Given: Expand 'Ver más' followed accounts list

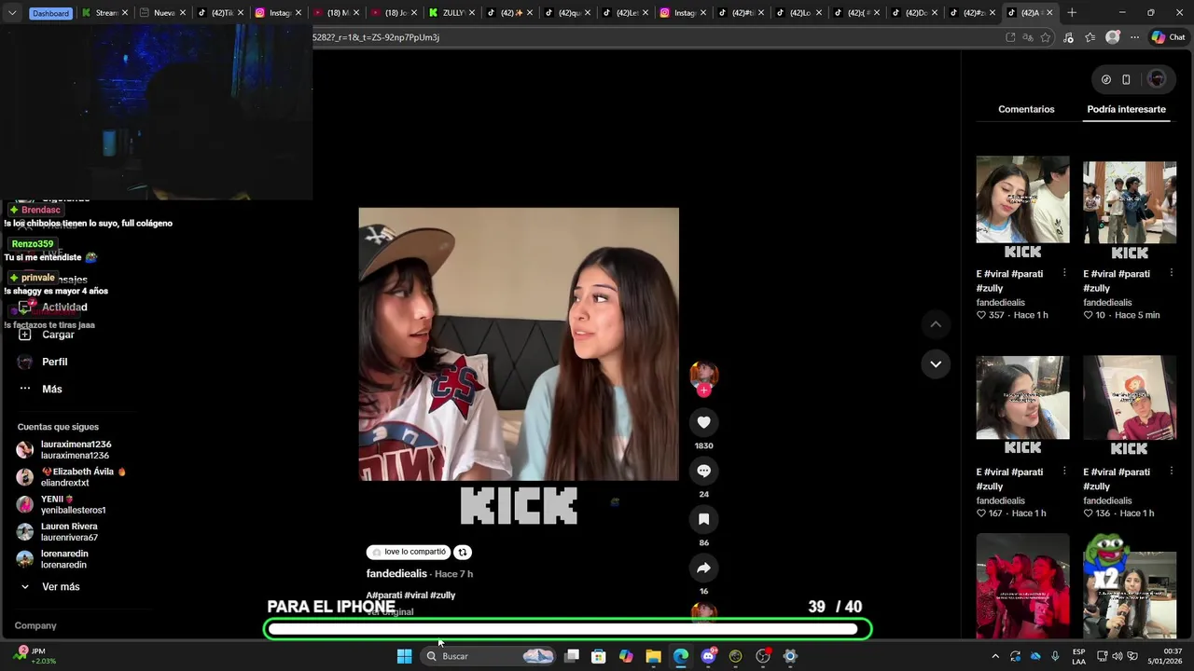Looking at the screenshot, I should point(50,587).
